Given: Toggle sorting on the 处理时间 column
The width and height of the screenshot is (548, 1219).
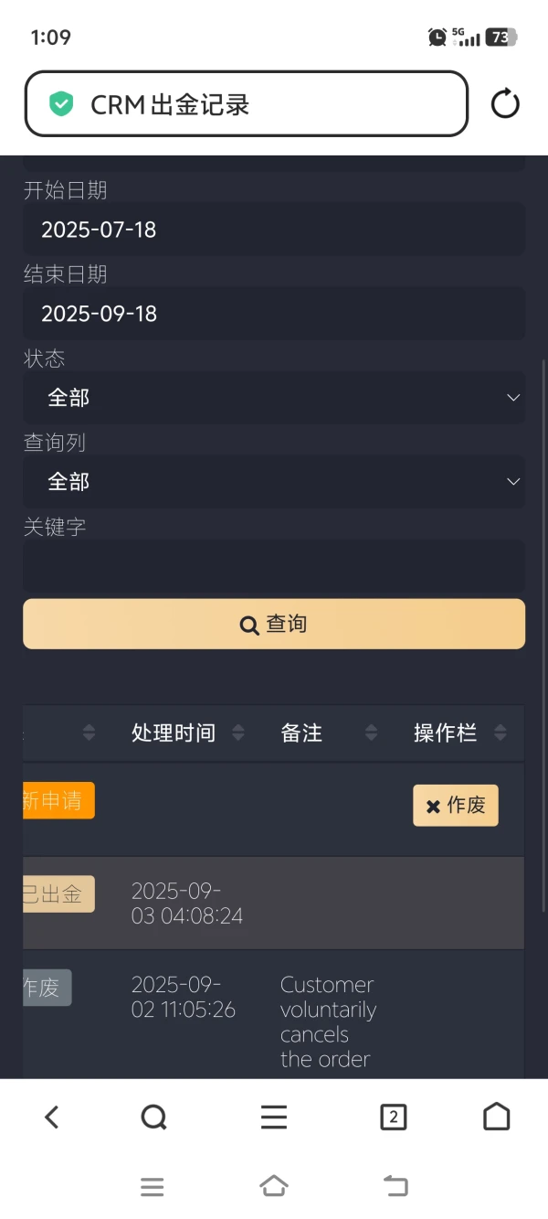Looking at the screenshot, I should [237, 732].
